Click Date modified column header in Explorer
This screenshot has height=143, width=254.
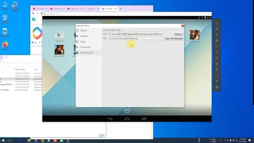click(x=20, y=70)
